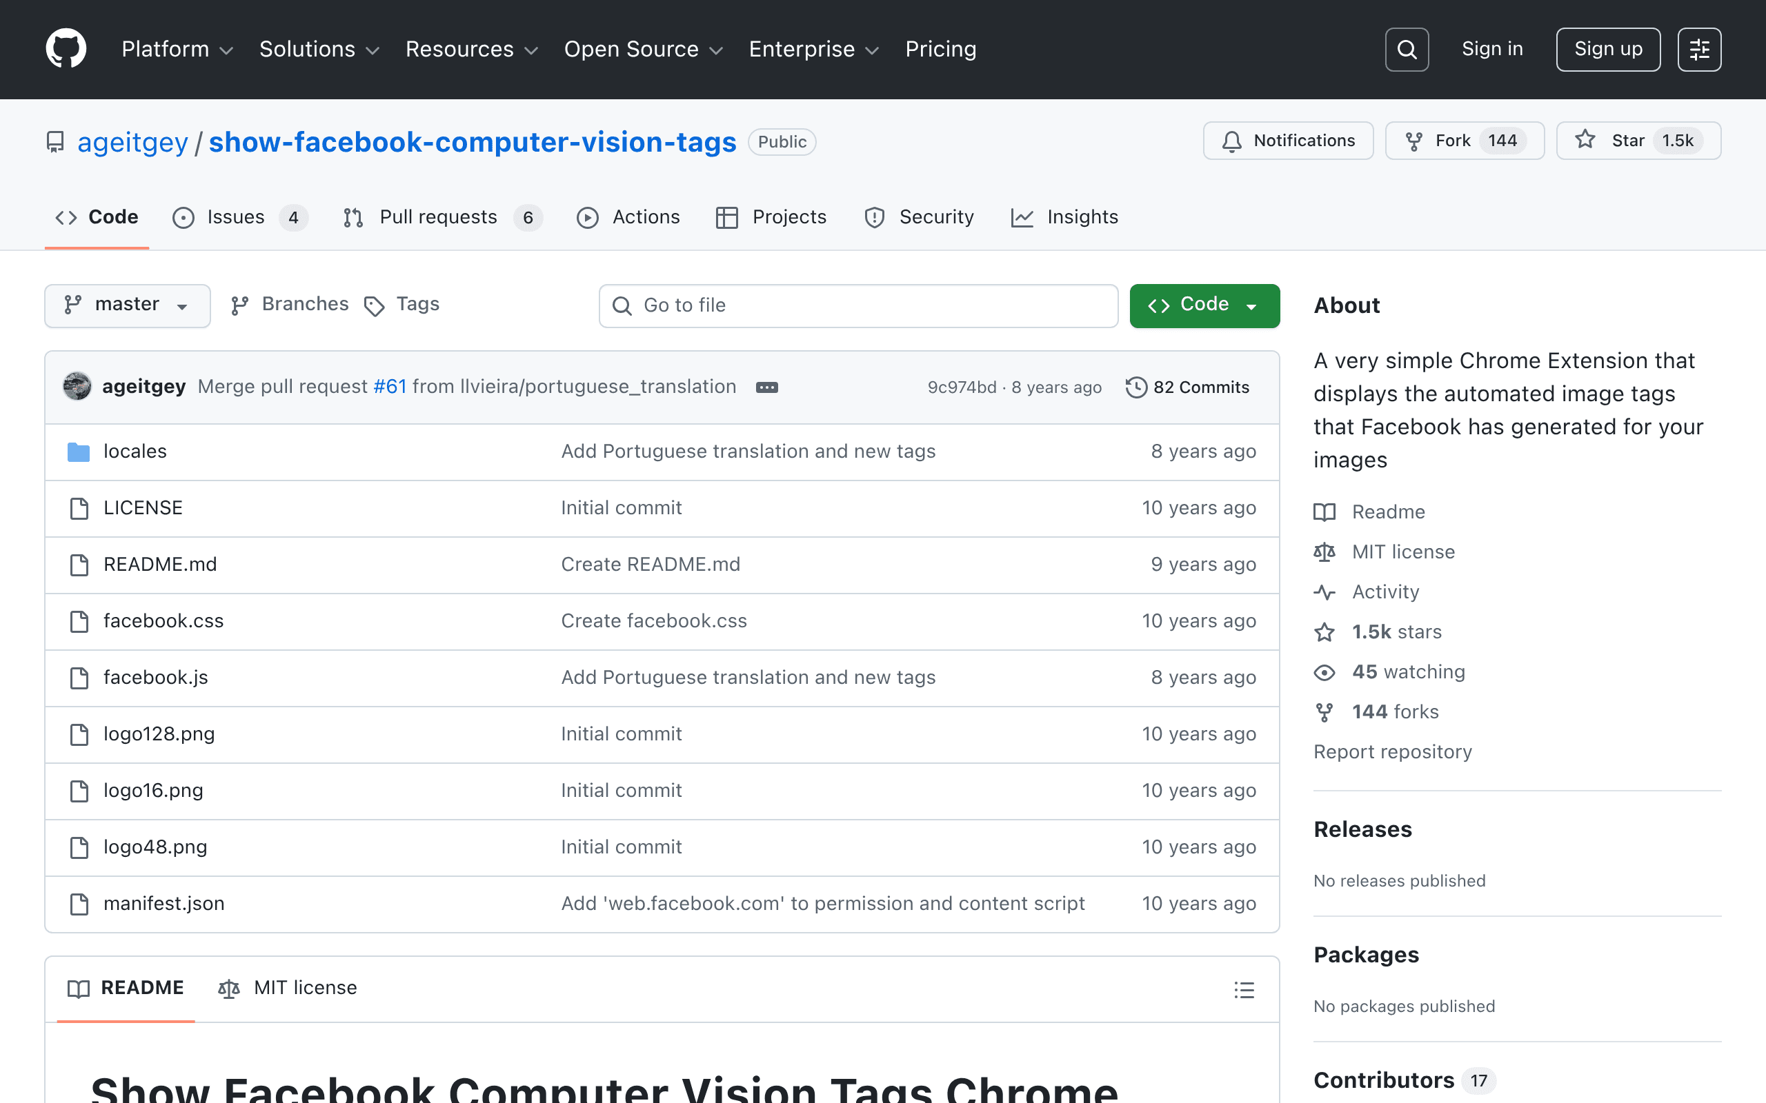The width and height of the screenshot is (1766, 1103).
Task: View the 82 Commits history
Action: (1187, 387)
